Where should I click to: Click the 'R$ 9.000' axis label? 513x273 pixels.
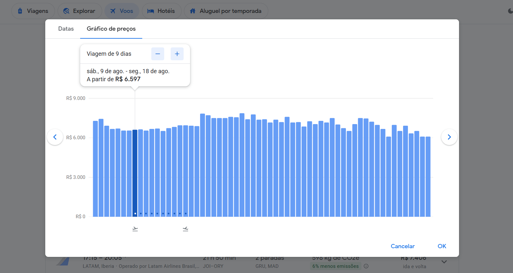pyautogui.click(x=76, y=98)
